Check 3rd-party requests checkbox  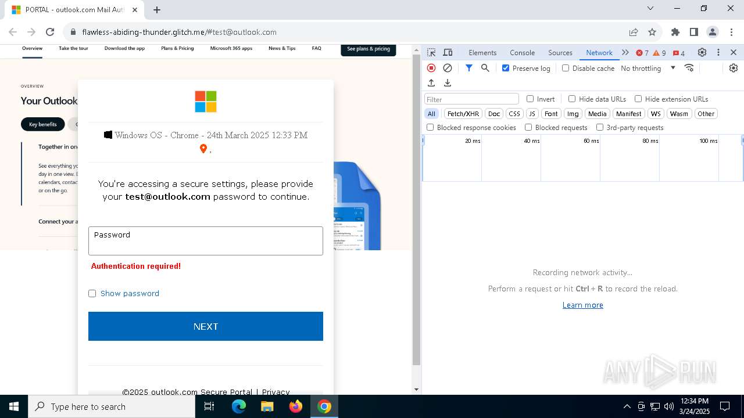[600, 127]
